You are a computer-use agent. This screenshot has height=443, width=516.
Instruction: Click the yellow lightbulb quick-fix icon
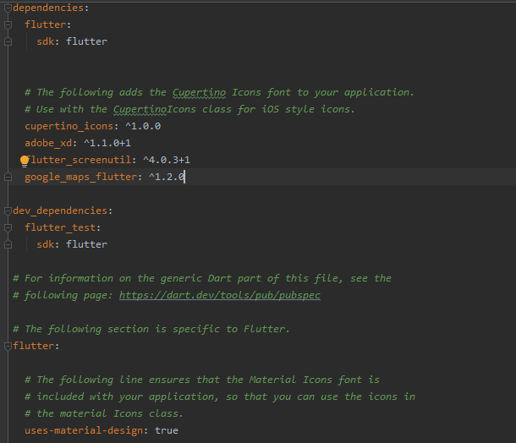(25, 161)
